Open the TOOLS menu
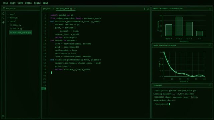The image size is (214, 120). point(37,3)
